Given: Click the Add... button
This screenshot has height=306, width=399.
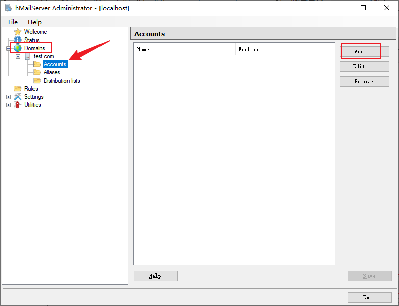Looking at the screenshot, I should (x=364, y=52).
